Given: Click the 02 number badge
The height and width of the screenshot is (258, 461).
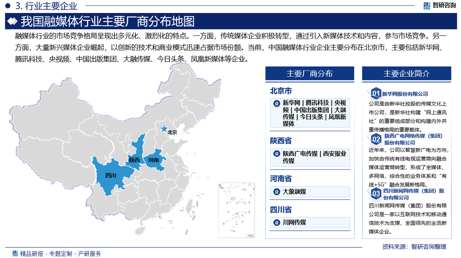Looking at the screenshot, I should tap(375, 139).
